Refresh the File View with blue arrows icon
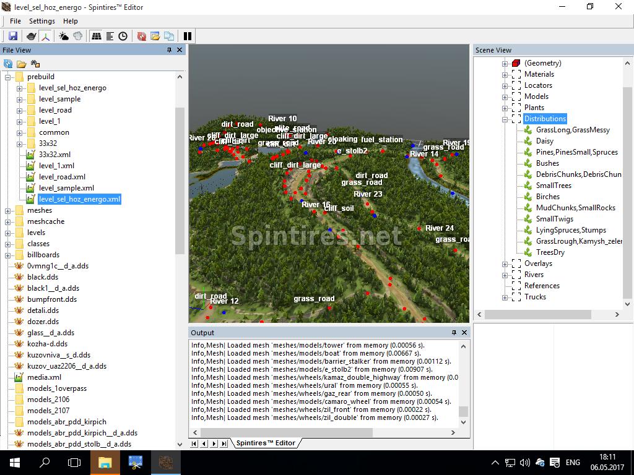This screenshot has height=475, width=634. tap(8, 64)
